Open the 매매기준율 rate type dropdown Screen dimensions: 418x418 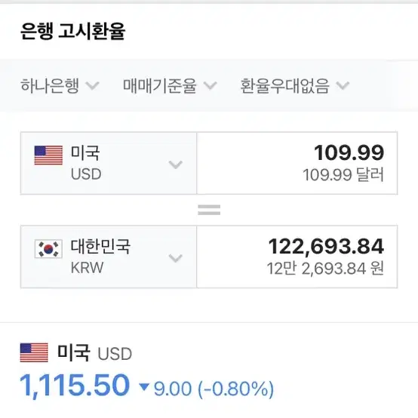[170, 86]
